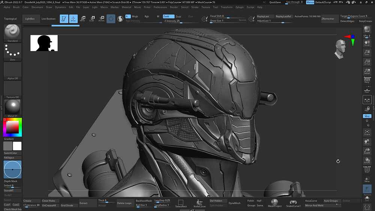This screenshot has width=375, height=211.
Task: Click the QuickSave button
Action: [275, 2]
